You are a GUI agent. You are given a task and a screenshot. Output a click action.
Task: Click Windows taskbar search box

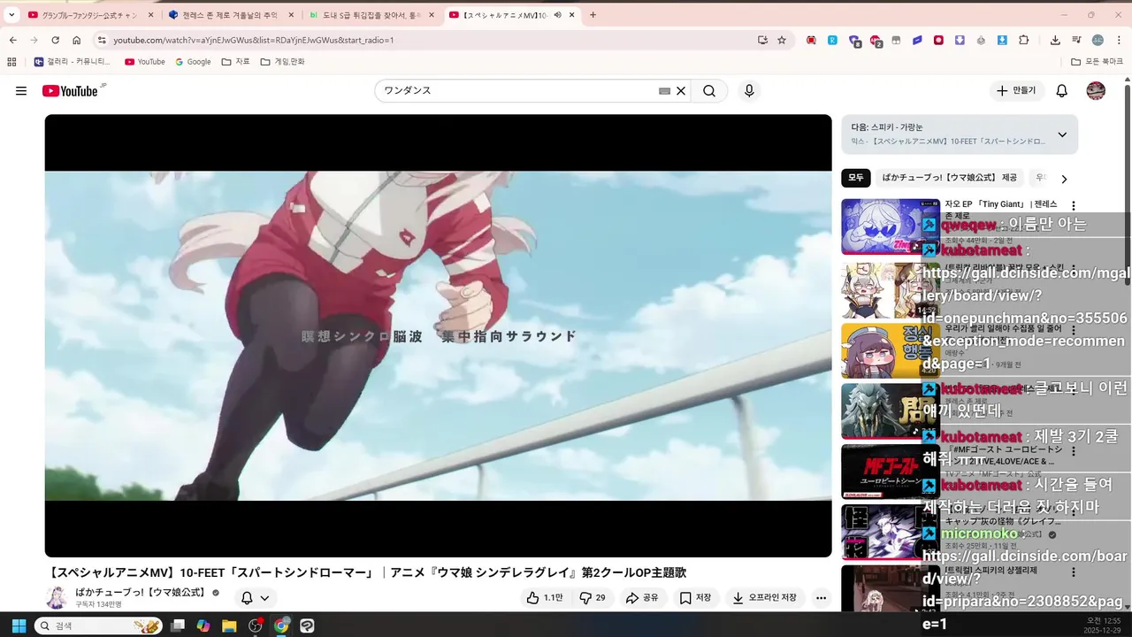[98, 625]
